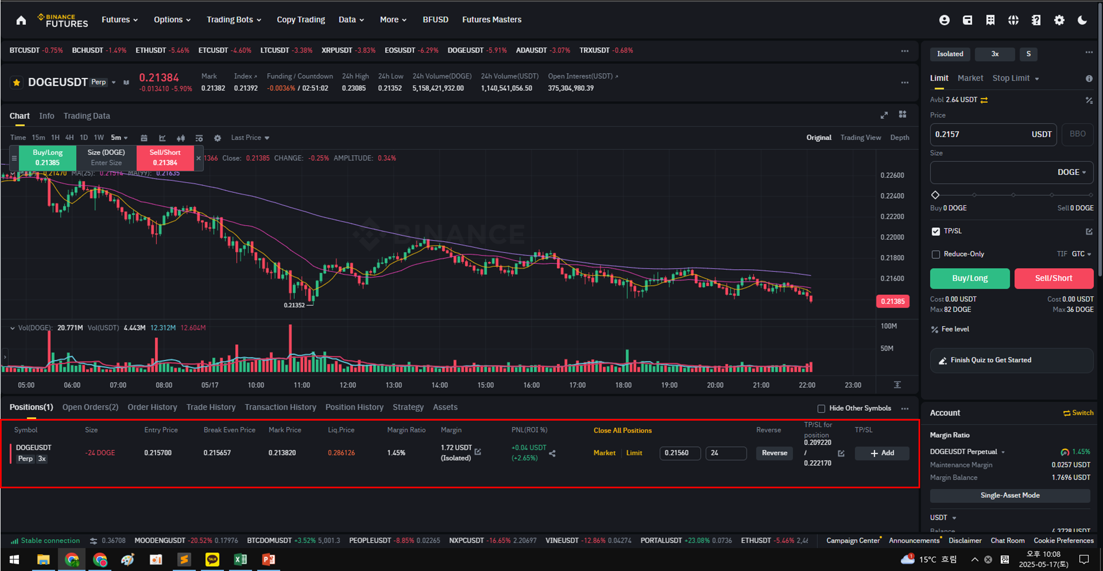This screenshot has width=1103, height=571.
Task: Click the transfer arrows next to Avbl
Action: coord(984,100)
